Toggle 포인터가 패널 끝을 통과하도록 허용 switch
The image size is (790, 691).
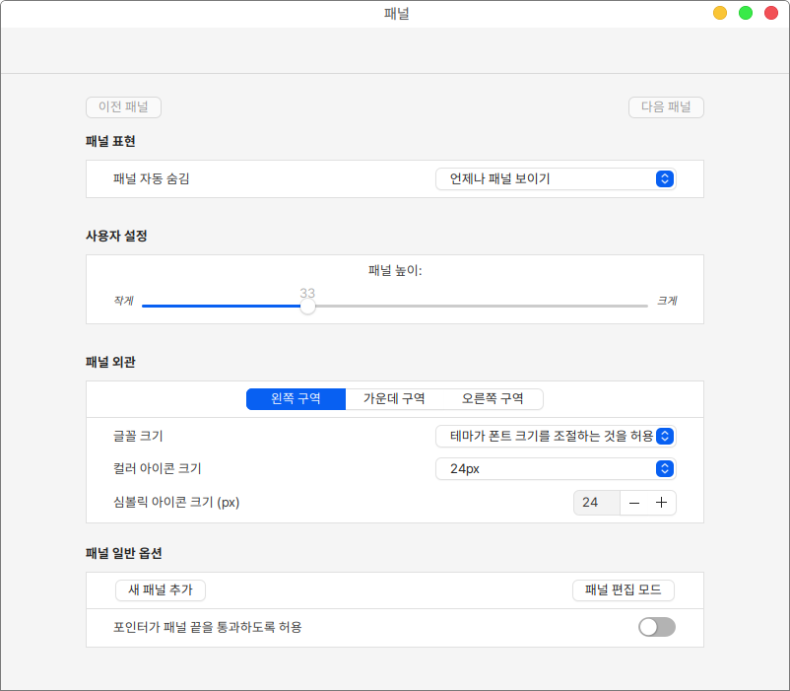point(657,627)
